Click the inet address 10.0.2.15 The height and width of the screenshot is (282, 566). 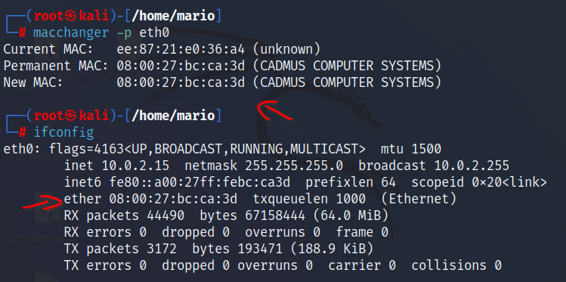click(135, 166)
